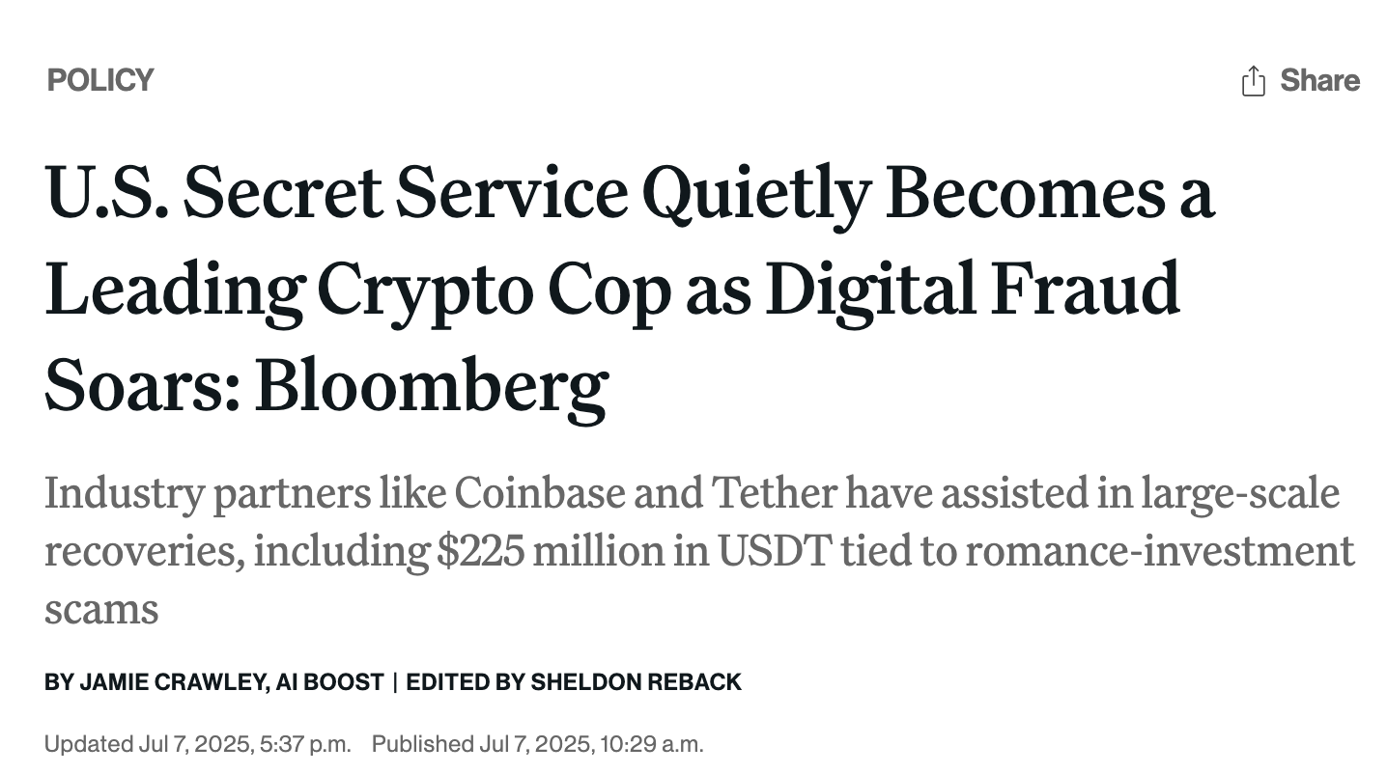
Task: Click "romance-investment" in the summary
Action: (1160, 552)
